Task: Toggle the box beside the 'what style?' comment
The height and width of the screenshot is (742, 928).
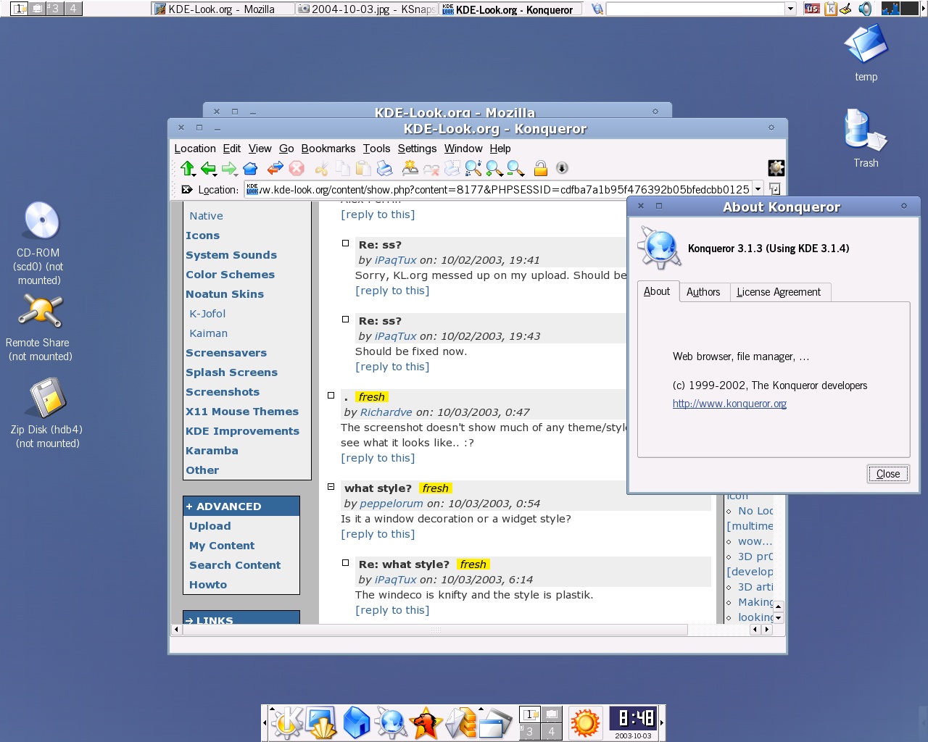Action: (x=331, y=487)
